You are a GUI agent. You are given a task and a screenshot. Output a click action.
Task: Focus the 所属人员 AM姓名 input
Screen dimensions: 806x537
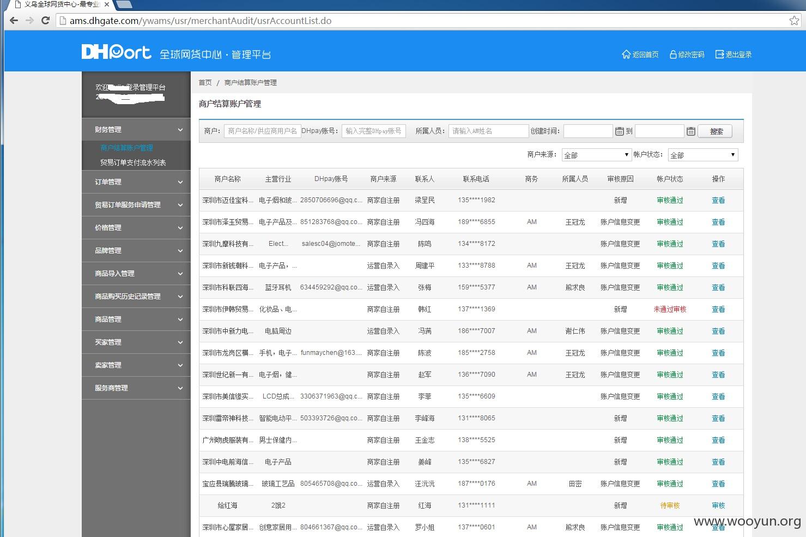pos(489,131)
